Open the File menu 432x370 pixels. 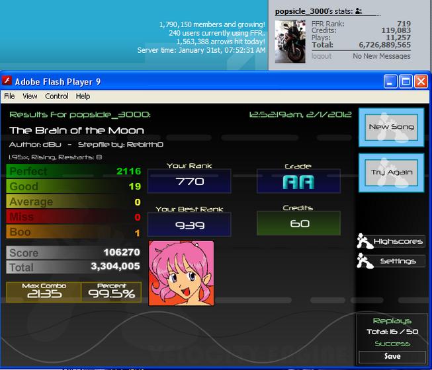[x=9, y=96]
